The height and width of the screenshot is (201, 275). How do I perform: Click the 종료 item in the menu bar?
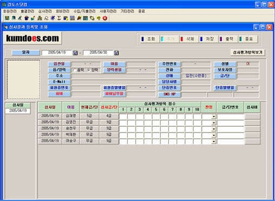(141, 11)
